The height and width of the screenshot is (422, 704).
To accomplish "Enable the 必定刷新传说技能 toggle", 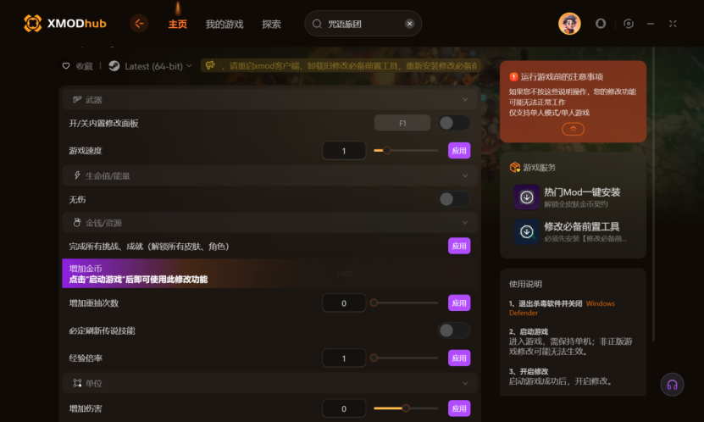I will tap(454, 330).
